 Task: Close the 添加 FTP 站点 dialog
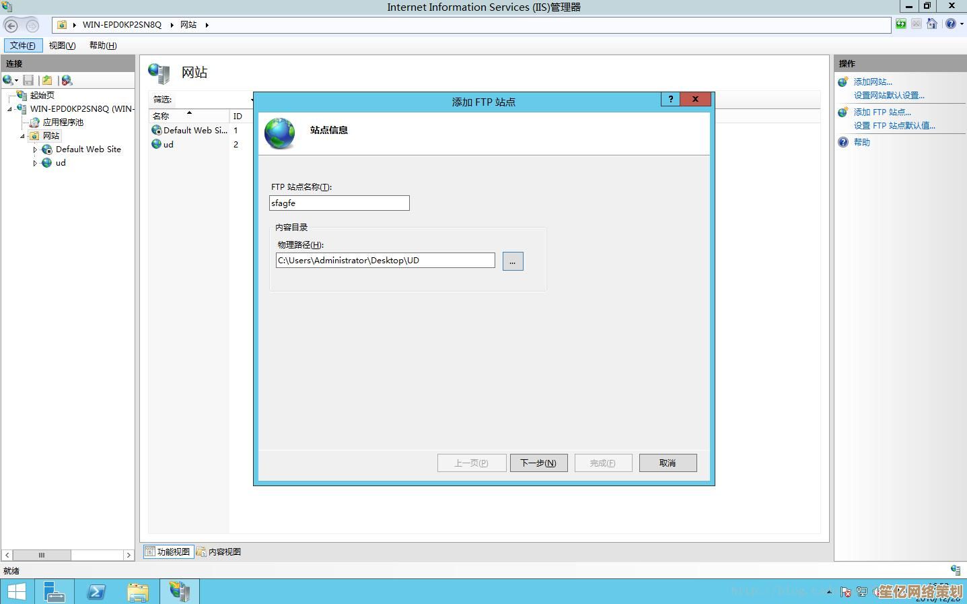(696, 99)
